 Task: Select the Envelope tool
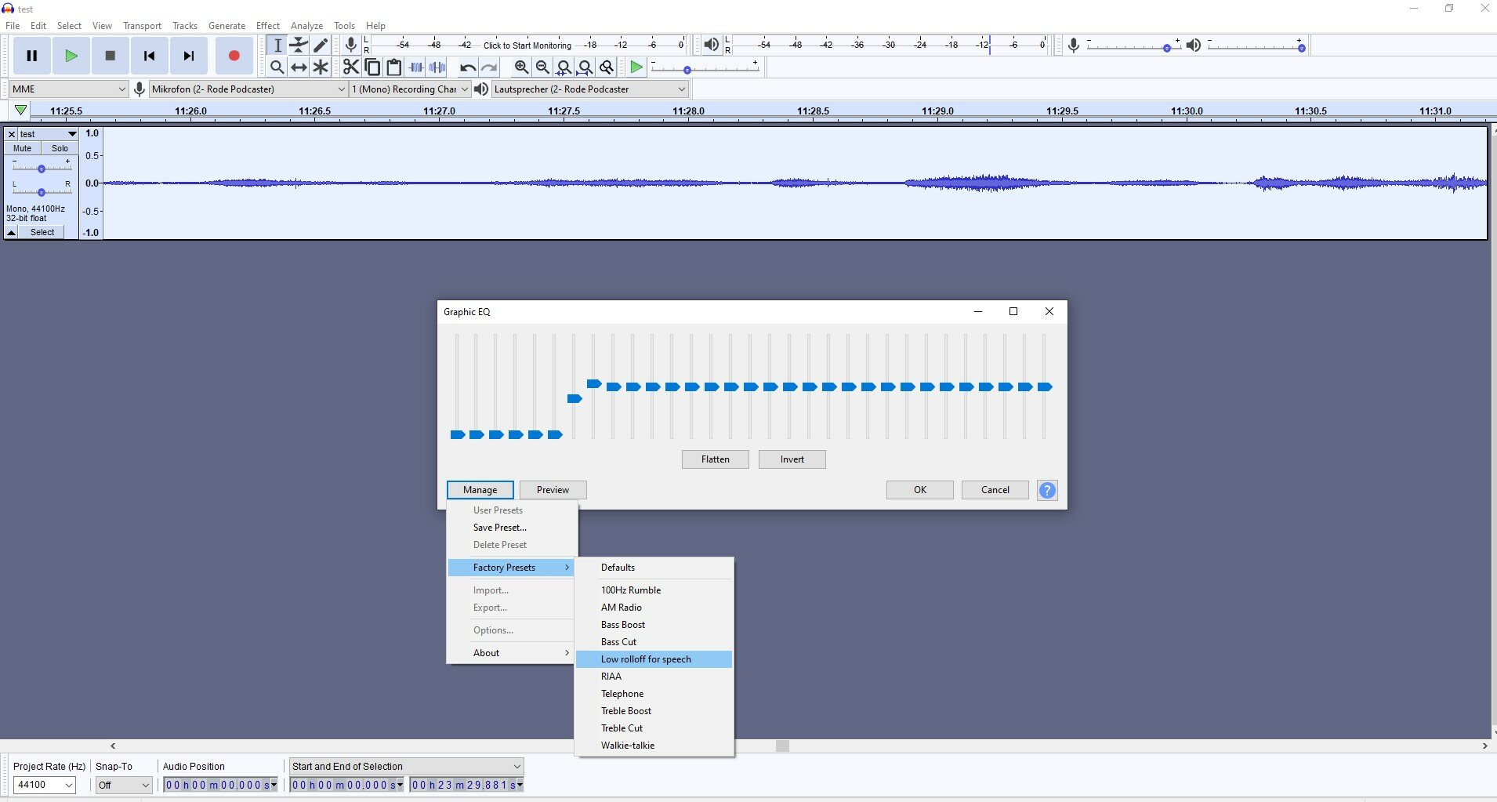299,45
